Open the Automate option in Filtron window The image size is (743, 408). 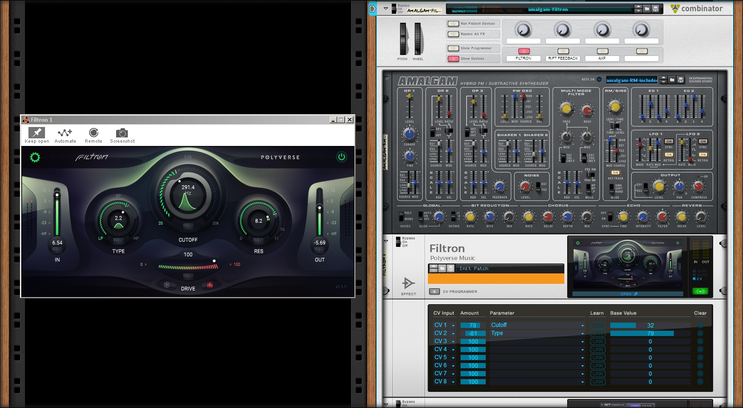pyautogui.click(x=65, y=135)
